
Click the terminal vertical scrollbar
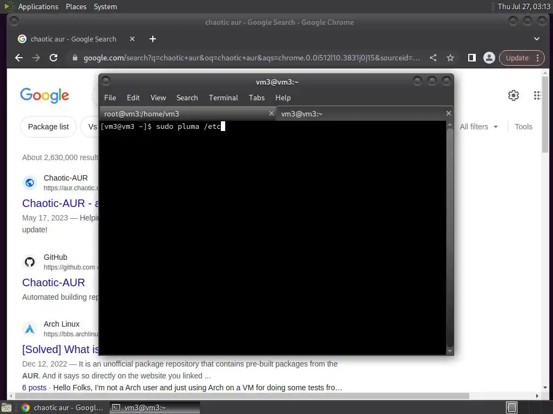tap(450, 238)
